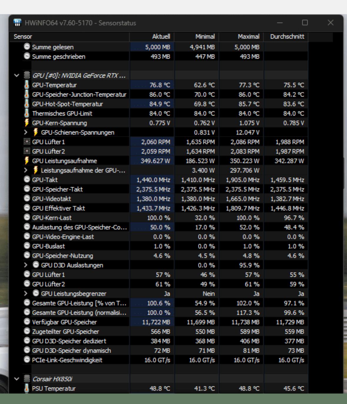Click the maximum GPU-Takt value 1,905.0 MHz
347x404 pixels.
tap(243, 180)
